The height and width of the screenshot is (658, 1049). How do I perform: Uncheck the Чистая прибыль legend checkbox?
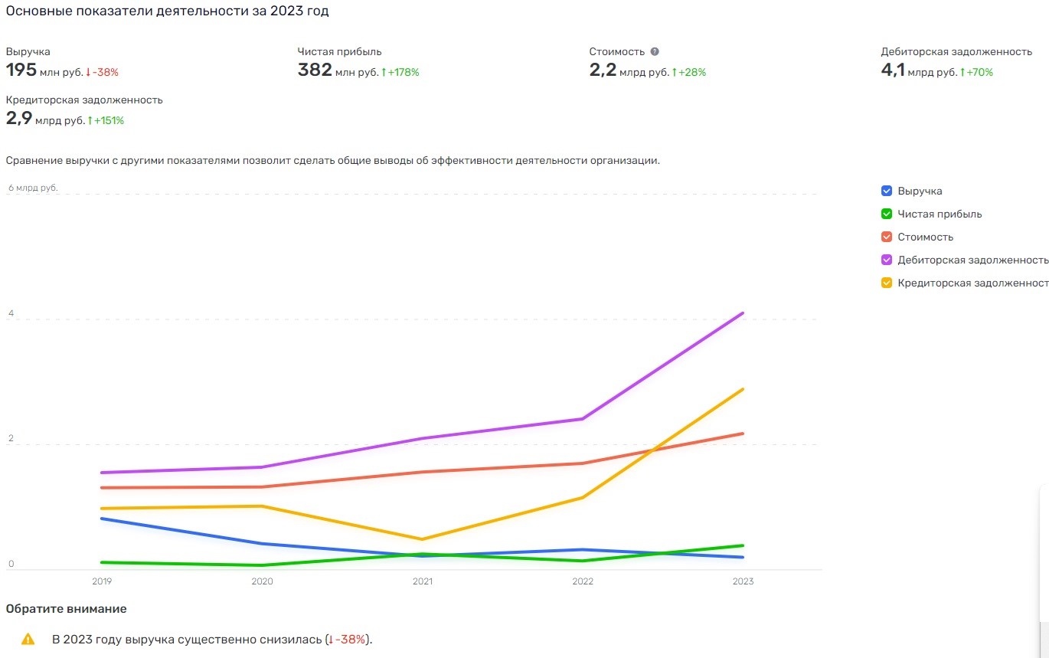(x=887, y=214)
